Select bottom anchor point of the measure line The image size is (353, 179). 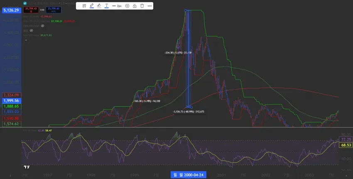(x=191, y=108)
